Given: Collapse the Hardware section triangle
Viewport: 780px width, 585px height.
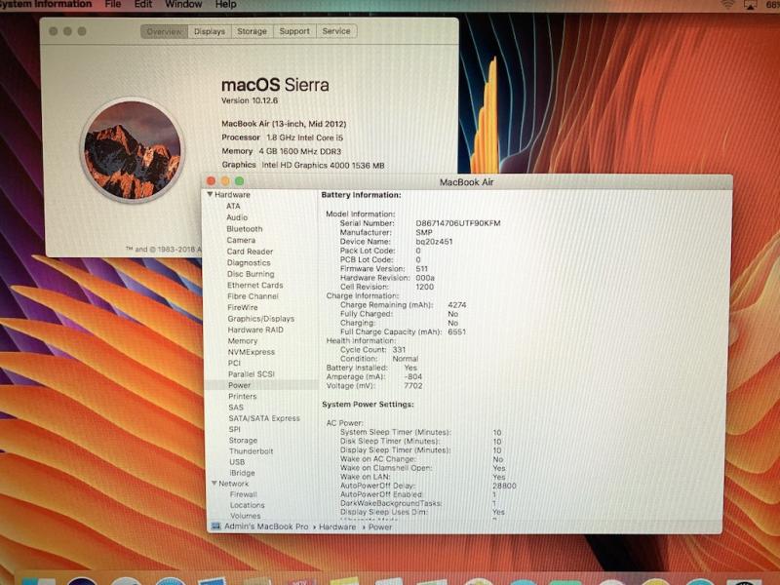Looking at the screenshot, I should click(x=210, y=195).
